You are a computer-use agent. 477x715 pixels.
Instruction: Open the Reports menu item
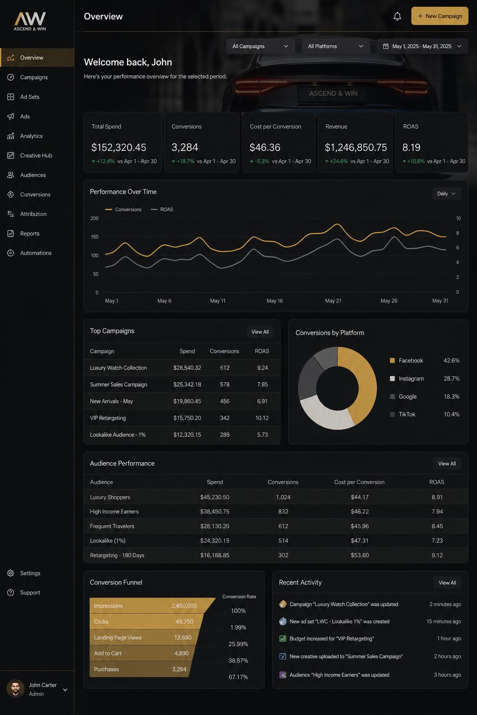(37, 234)
